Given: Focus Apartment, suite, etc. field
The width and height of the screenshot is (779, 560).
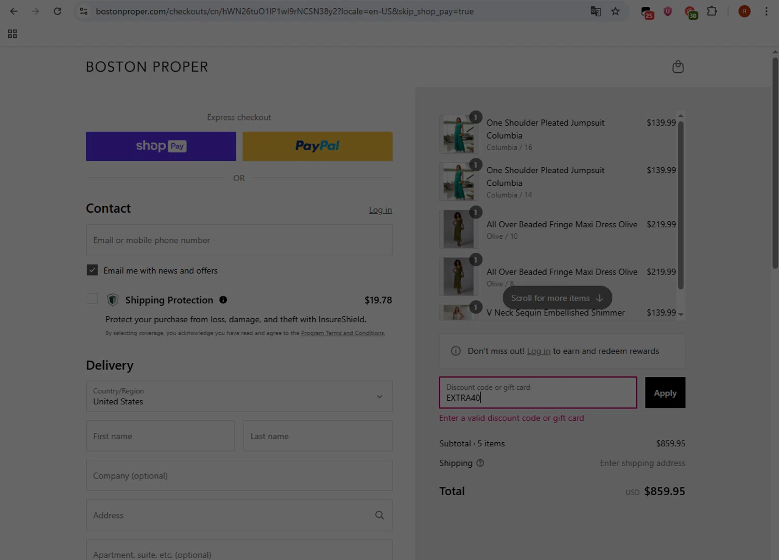Looking at the screenshot, I should 239,550.
